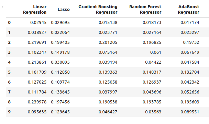Screen dimensions: 209x124
Task: Select Lasso value 0.022064
Action: point(60,33)
